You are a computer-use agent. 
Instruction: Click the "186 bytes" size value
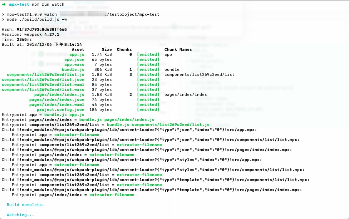tap(100, 109)
